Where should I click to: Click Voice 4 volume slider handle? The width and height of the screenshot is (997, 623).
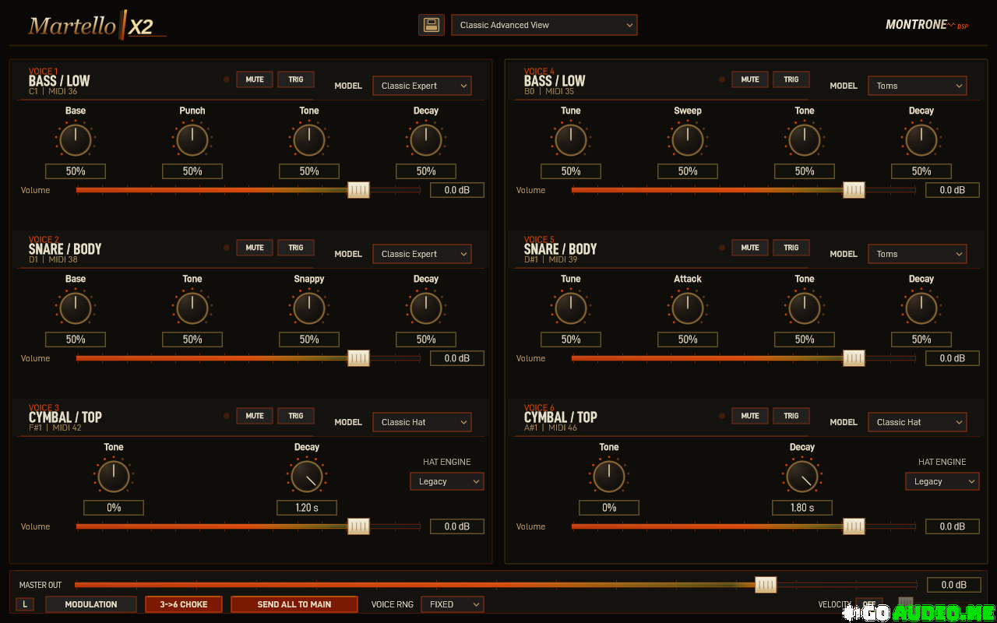tap(854, 190)
